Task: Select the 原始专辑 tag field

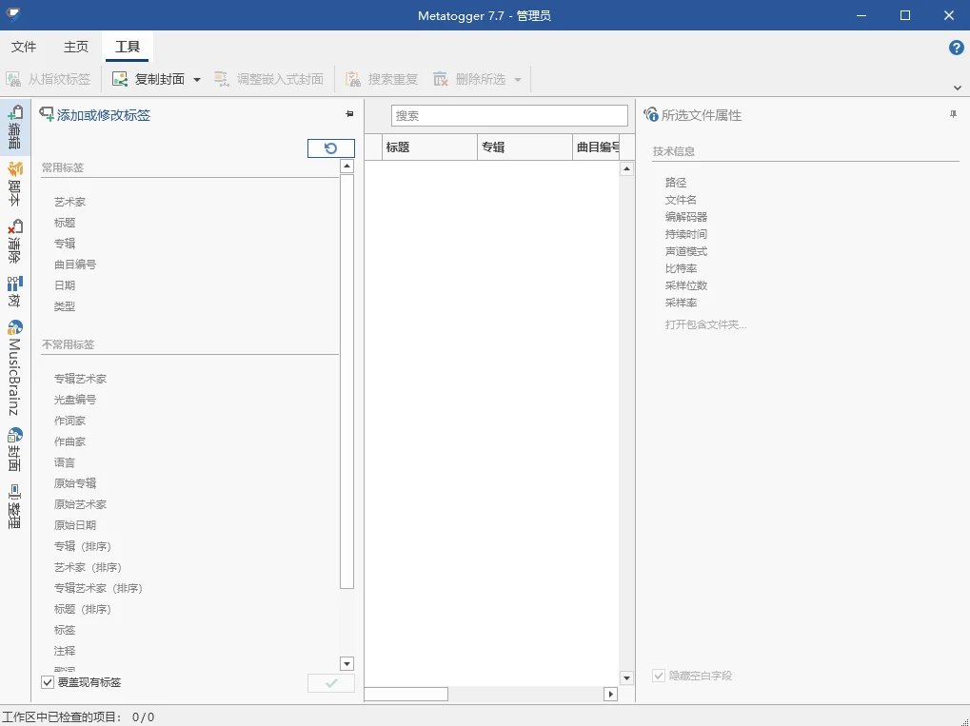Action: [x=75, y=483]
